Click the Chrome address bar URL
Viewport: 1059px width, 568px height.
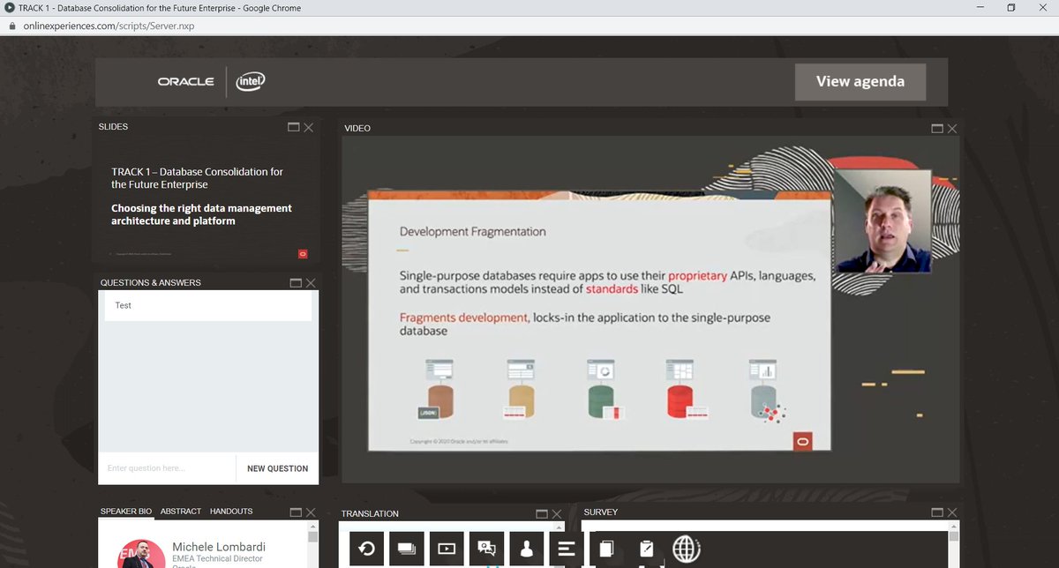click(x=109, y=26)
